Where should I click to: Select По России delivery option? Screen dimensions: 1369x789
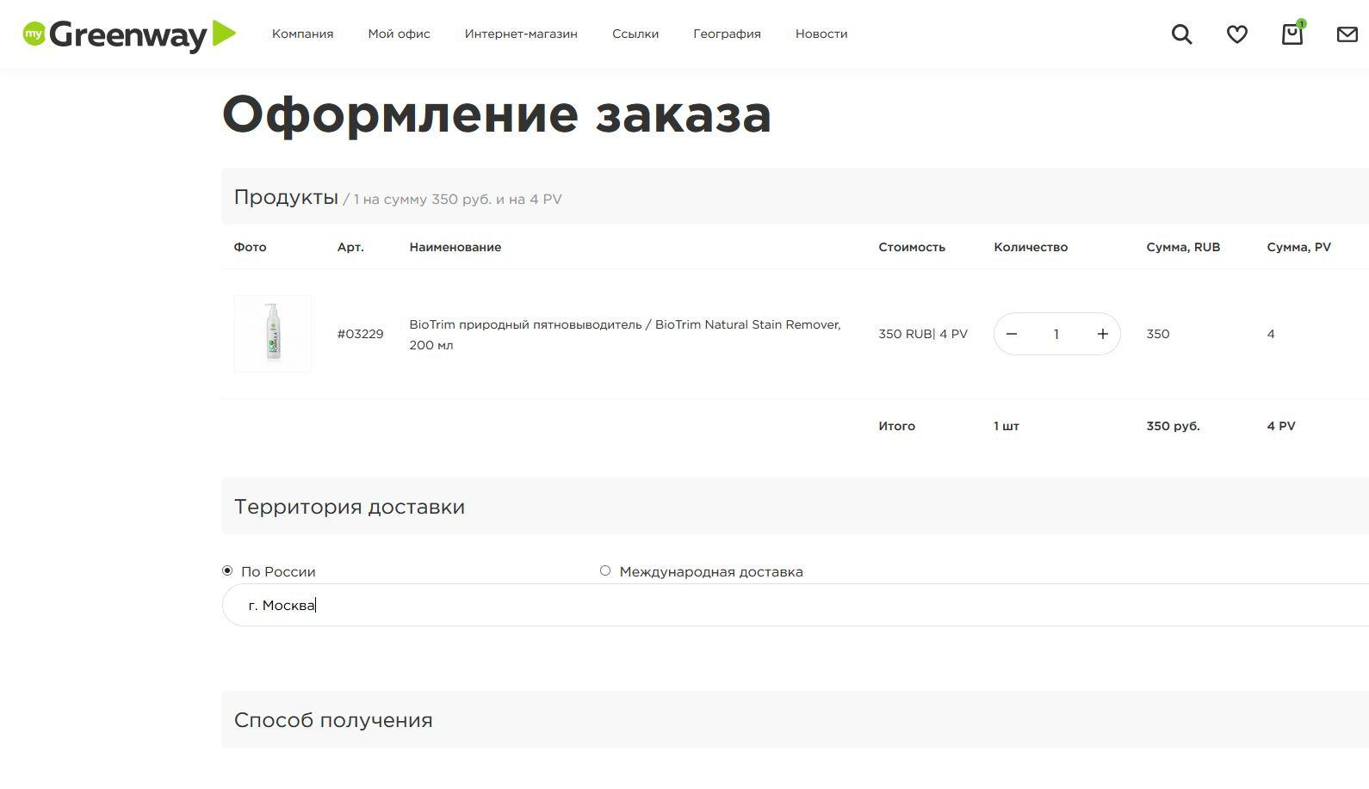227,570
